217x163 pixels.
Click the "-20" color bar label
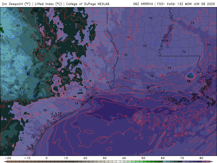8,158
